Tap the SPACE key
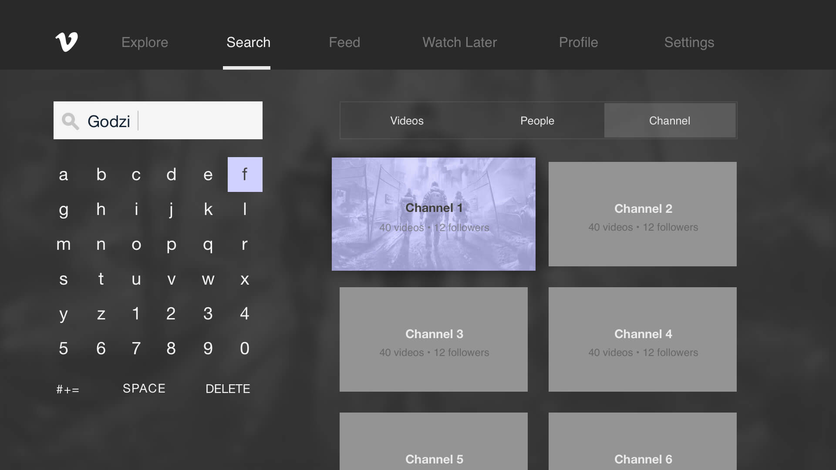This screenshot has height=470, width=836. (144, 389)
